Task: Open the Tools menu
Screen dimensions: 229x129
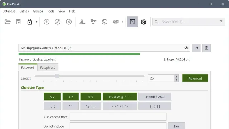Action: pyautogui.click(x=50, y=11)
